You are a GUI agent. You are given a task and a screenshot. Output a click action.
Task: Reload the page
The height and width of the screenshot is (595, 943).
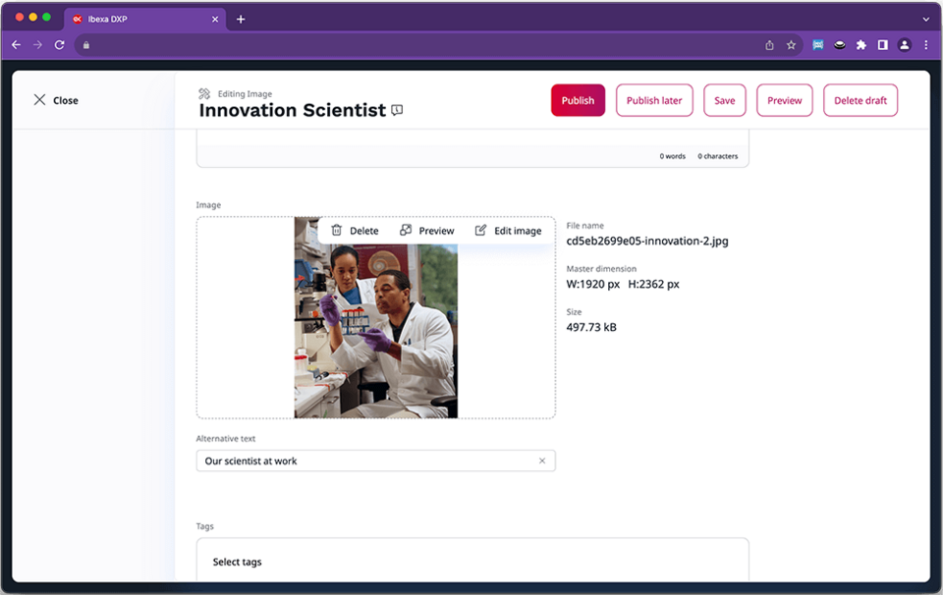coord(60,45)
